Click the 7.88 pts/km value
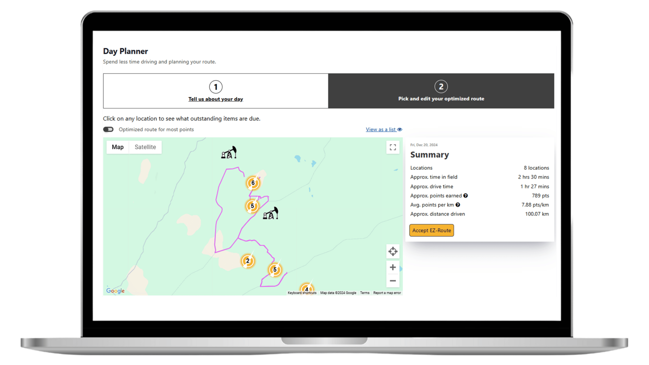Viewport: 649px width, 365px height. coord(535,205)
